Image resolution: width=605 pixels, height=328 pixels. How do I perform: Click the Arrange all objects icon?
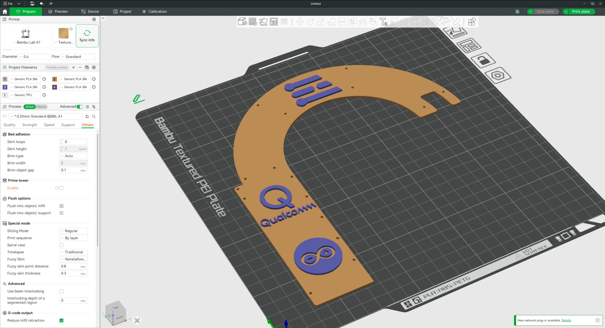click(274, 22)
